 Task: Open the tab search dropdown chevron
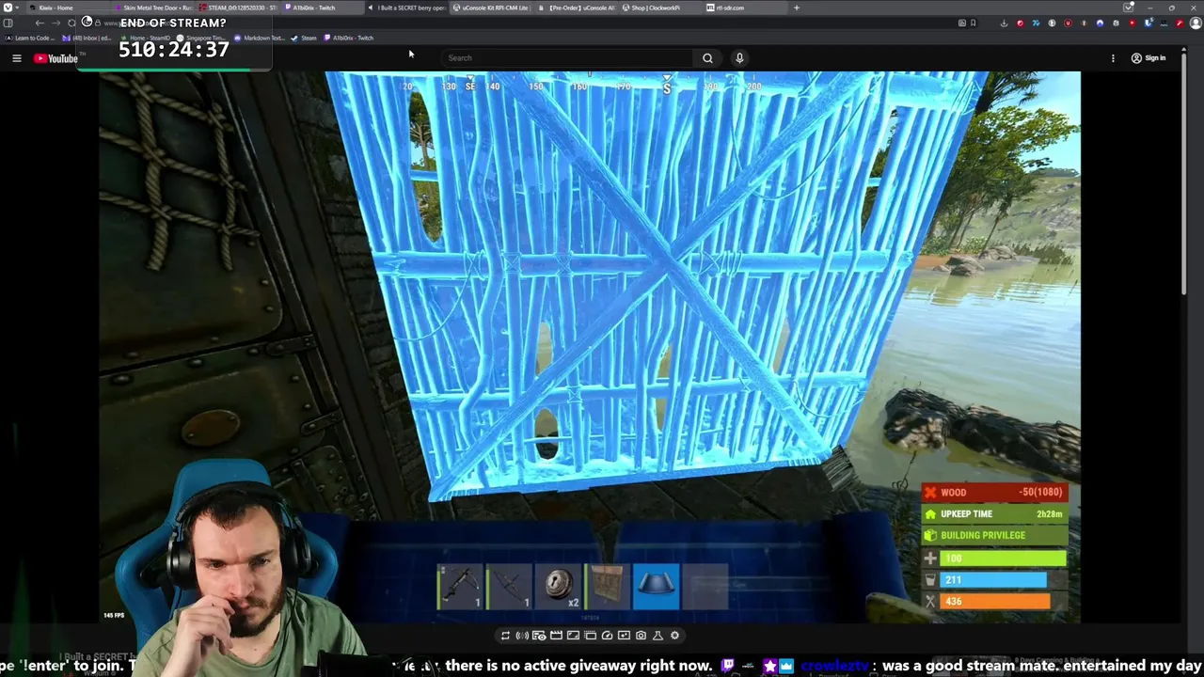1128,8
